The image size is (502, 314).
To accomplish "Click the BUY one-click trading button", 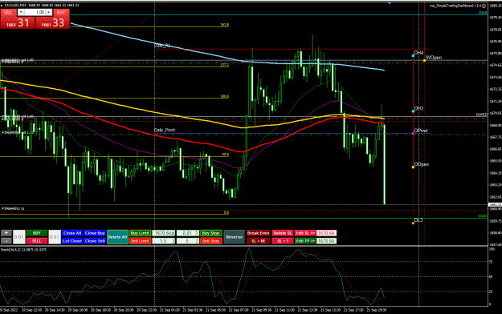I will pos(61,13).
